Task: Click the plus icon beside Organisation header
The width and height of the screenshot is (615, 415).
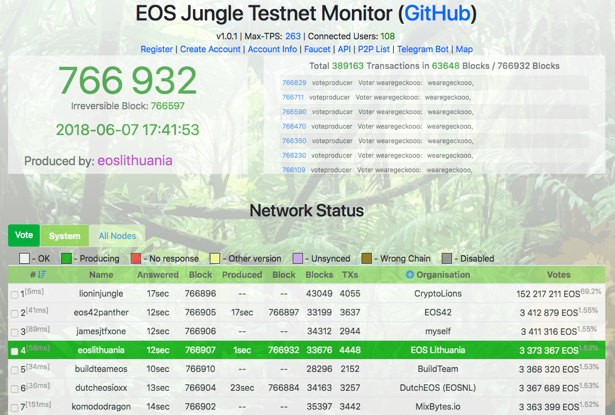Action: pyautogui.click(x=410, y=275)
